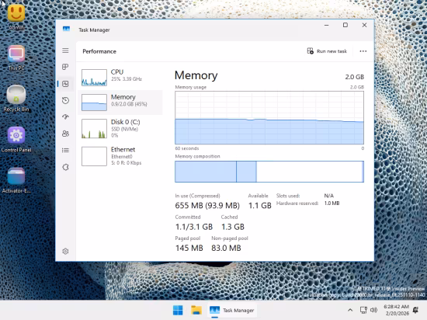Screen dimensions: 427x320
Task: Click the Committed 1.1/3.1 GB value
Action: [194, 227]
